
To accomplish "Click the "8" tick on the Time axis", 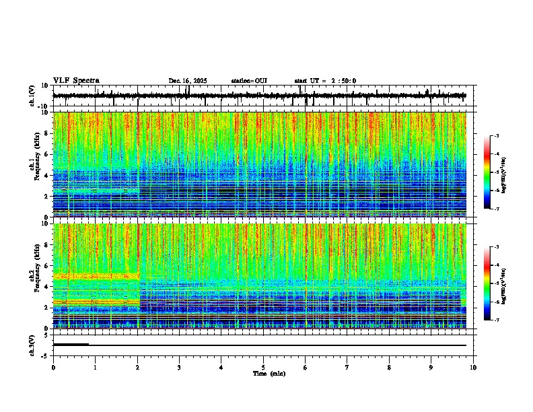I will (389, 368).
